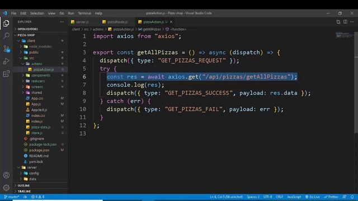Viewport: 358px width, 201px height.
Task: Click the Go Live status button
Action: (x=313, y=197)
